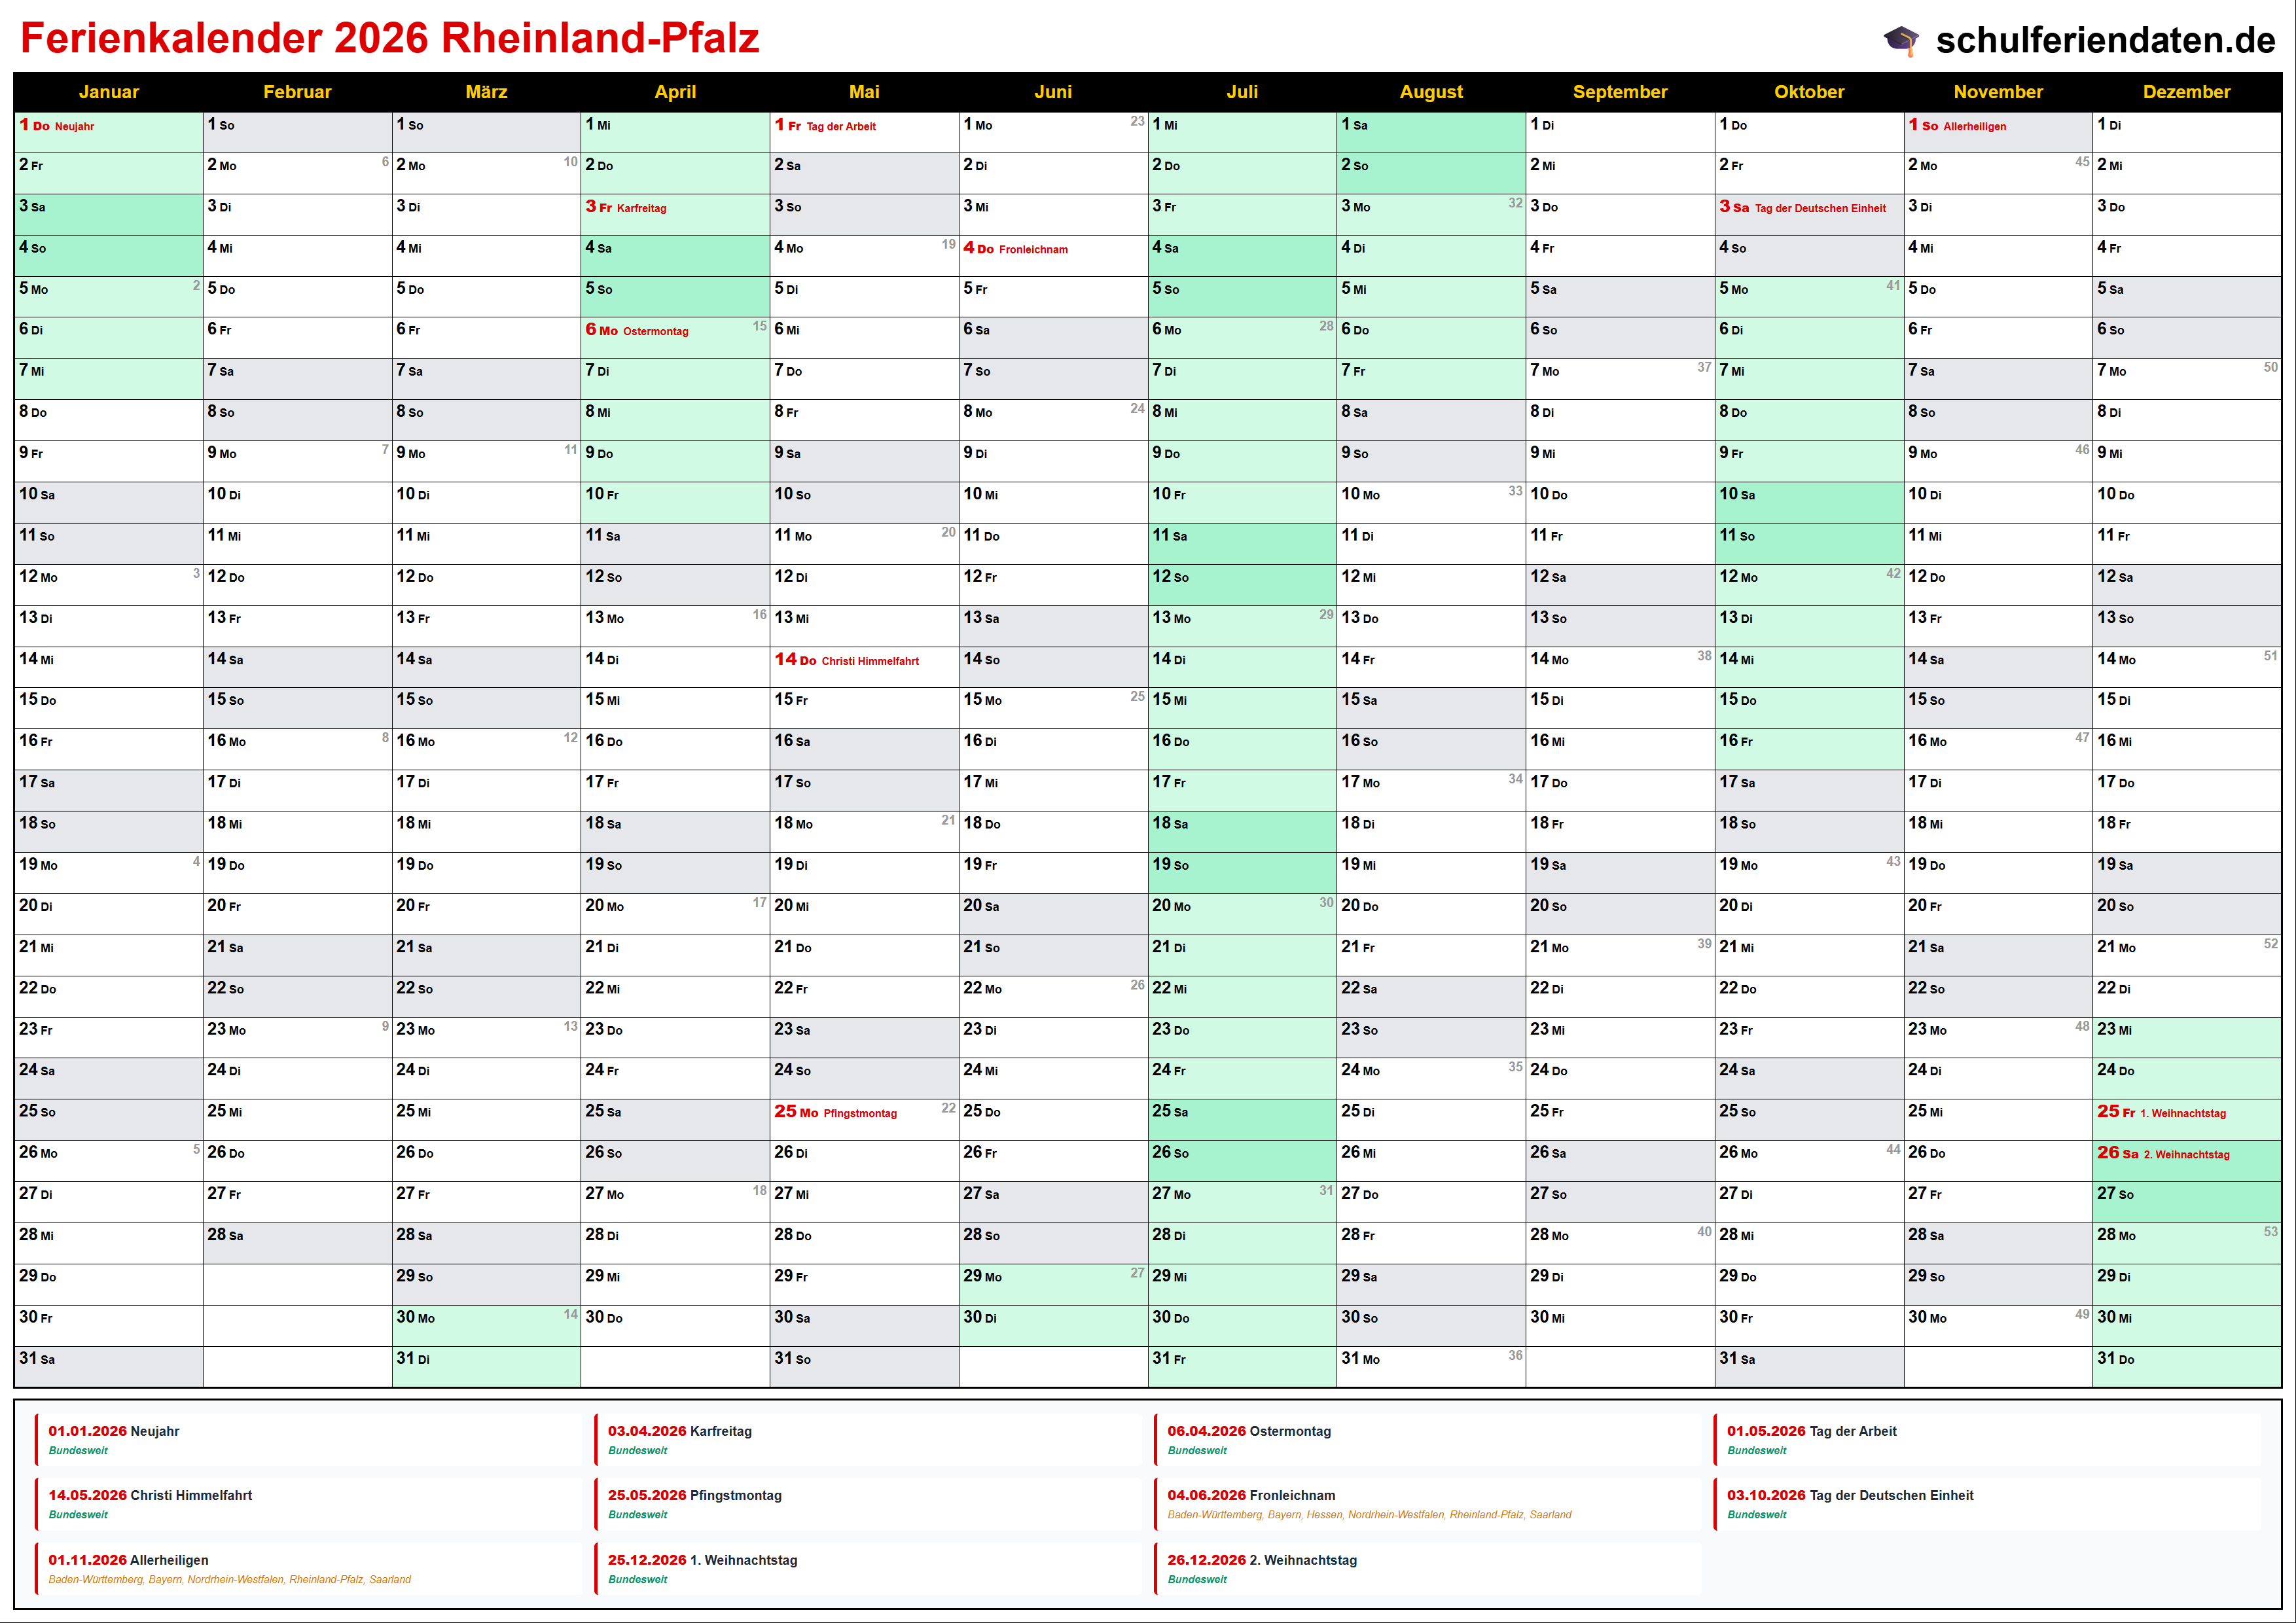Click the Ferienkalender 2026 Rheinland-Pfalz heading
Image resolution: width=2296 pixels, height=1623 pixels.
(390, 38)
